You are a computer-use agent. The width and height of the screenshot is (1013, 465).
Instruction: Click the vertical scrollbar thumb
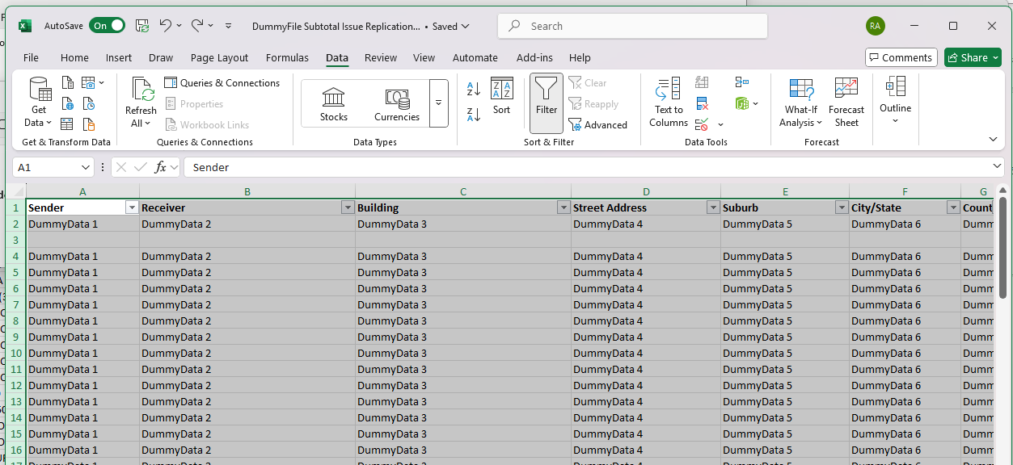point(1002,246)
